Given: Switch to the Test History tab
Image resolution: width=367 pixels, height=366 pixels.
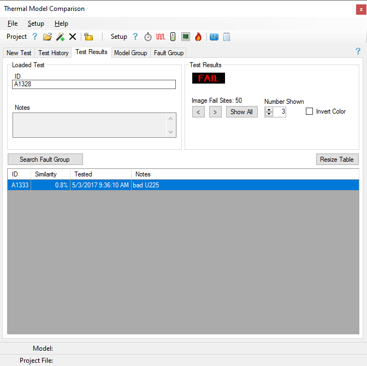Looking at the screenshot, I should pos(54,53).
